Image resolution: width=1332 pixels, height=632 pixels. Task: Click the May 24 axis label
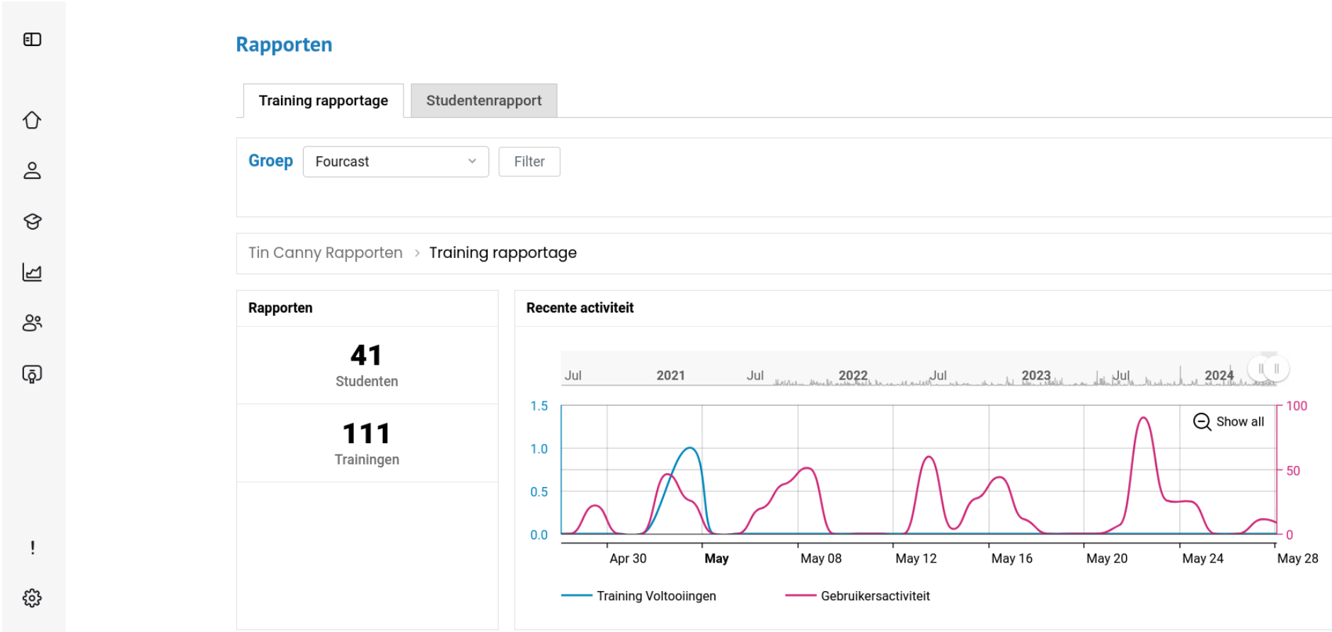(x=1202, y=558)
